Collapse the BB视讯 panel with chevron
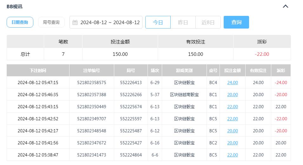Image resolution: width=303 pixels, height=165 pixels. click(286, 6)
